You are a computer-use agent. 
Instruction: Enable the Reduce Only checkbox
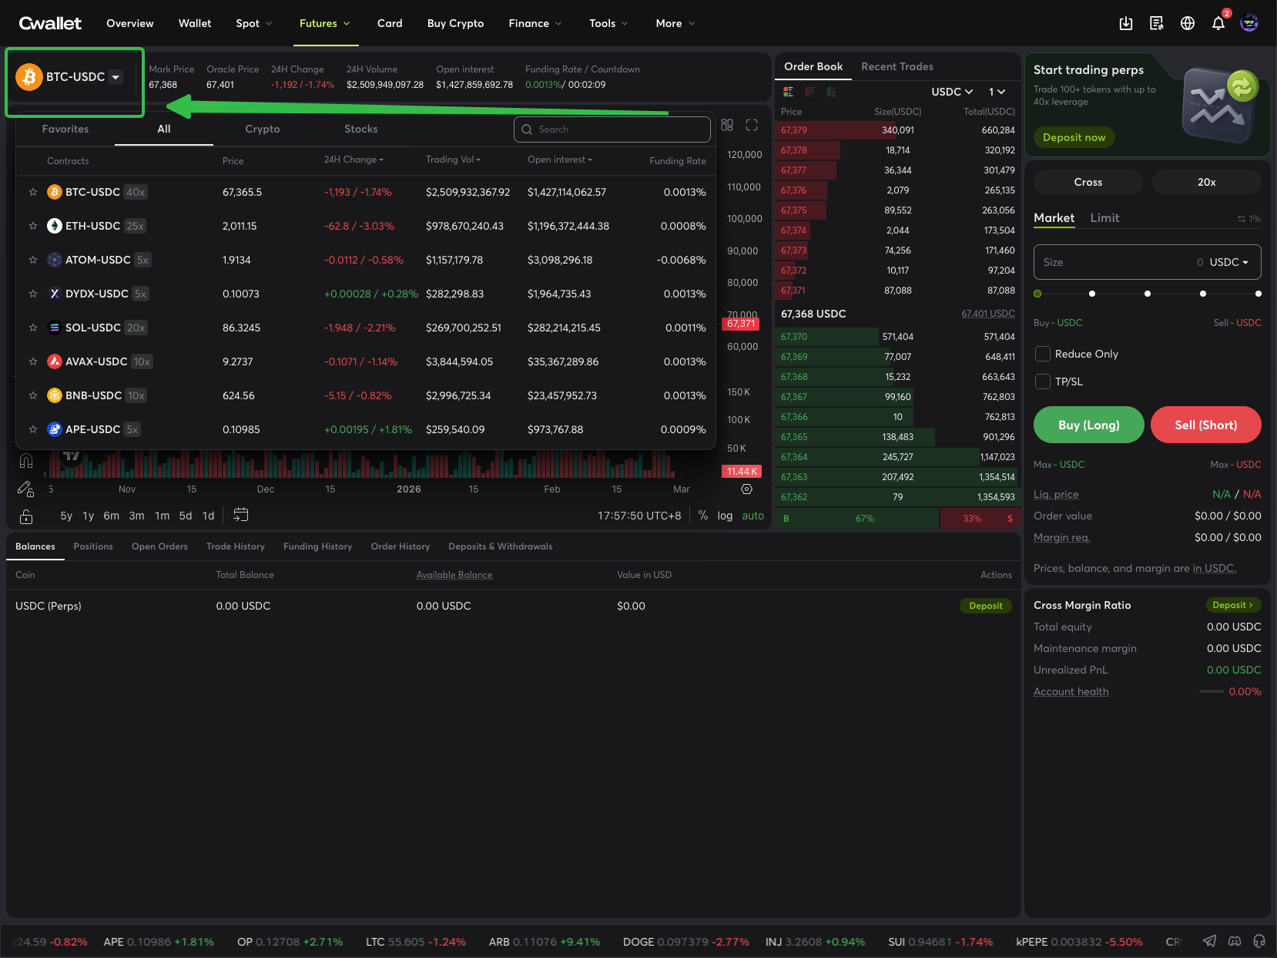pos(1043,354)
